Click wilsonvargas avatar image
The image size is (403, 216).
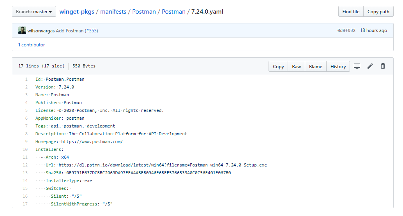click(x=22, y=30)
